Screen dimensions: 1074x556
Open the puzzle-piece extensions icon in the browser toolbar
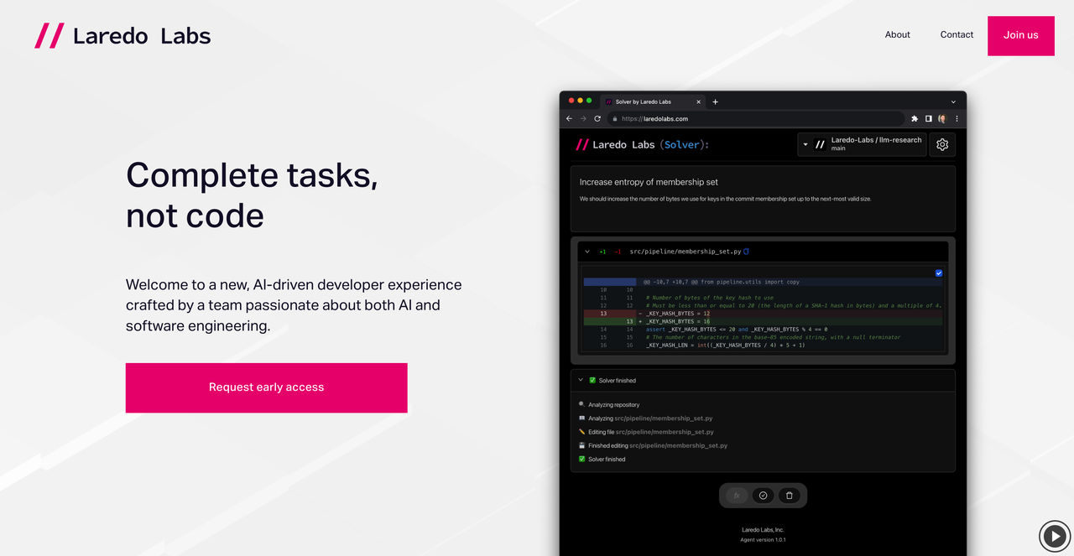click(x=915, y=118)
